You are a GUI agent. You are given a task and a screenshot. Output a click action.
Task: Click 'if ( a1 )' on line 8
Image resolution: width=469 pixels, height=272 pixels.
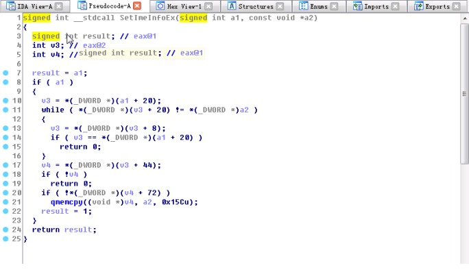pyautogui.click(x=53, y=82)
